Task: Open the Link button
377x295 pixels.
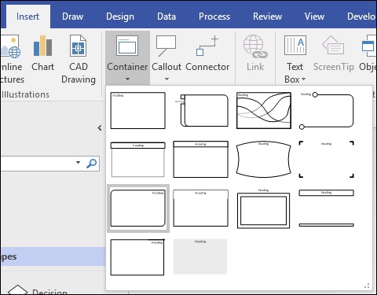Action: 255,53
